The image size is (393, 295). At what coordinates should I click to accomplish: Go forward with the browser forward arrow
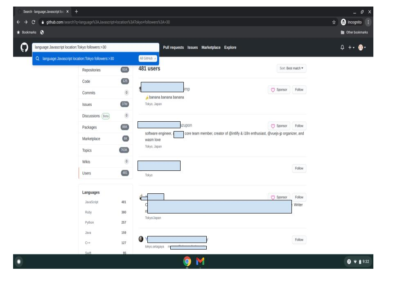click(x=26, y=22)
